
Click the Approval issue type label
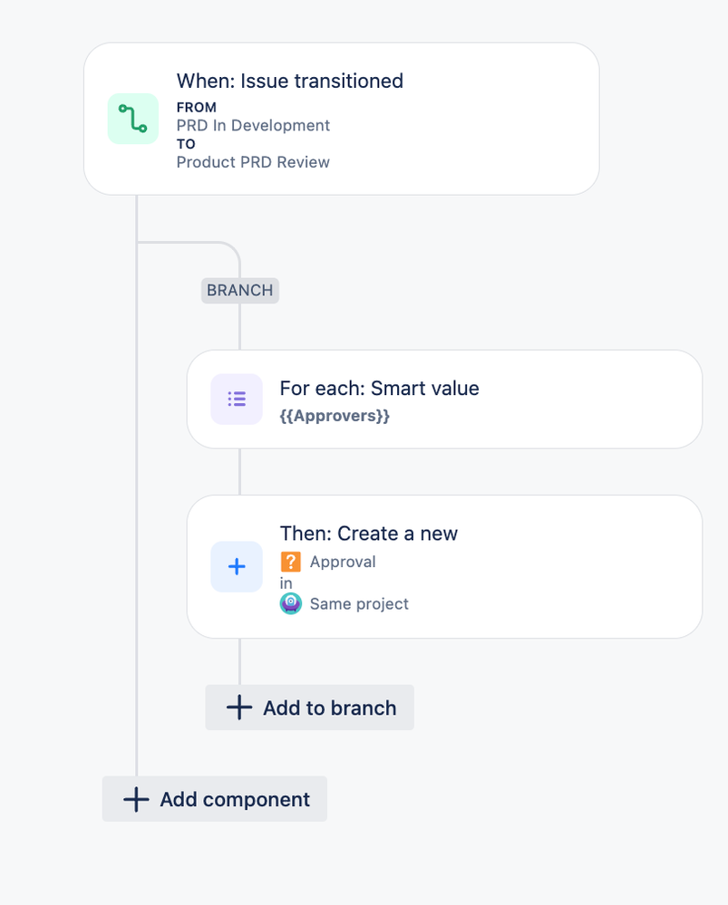[343, 562]
